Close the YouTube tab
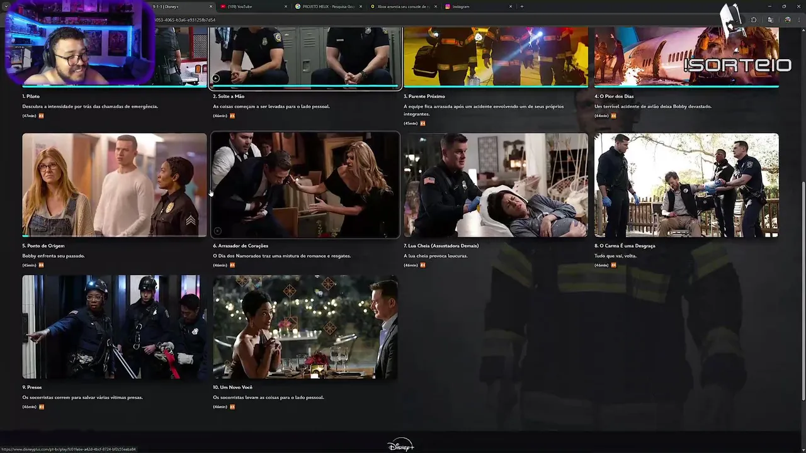This screenshot has width=806, height=453. (x=286, y=6)
